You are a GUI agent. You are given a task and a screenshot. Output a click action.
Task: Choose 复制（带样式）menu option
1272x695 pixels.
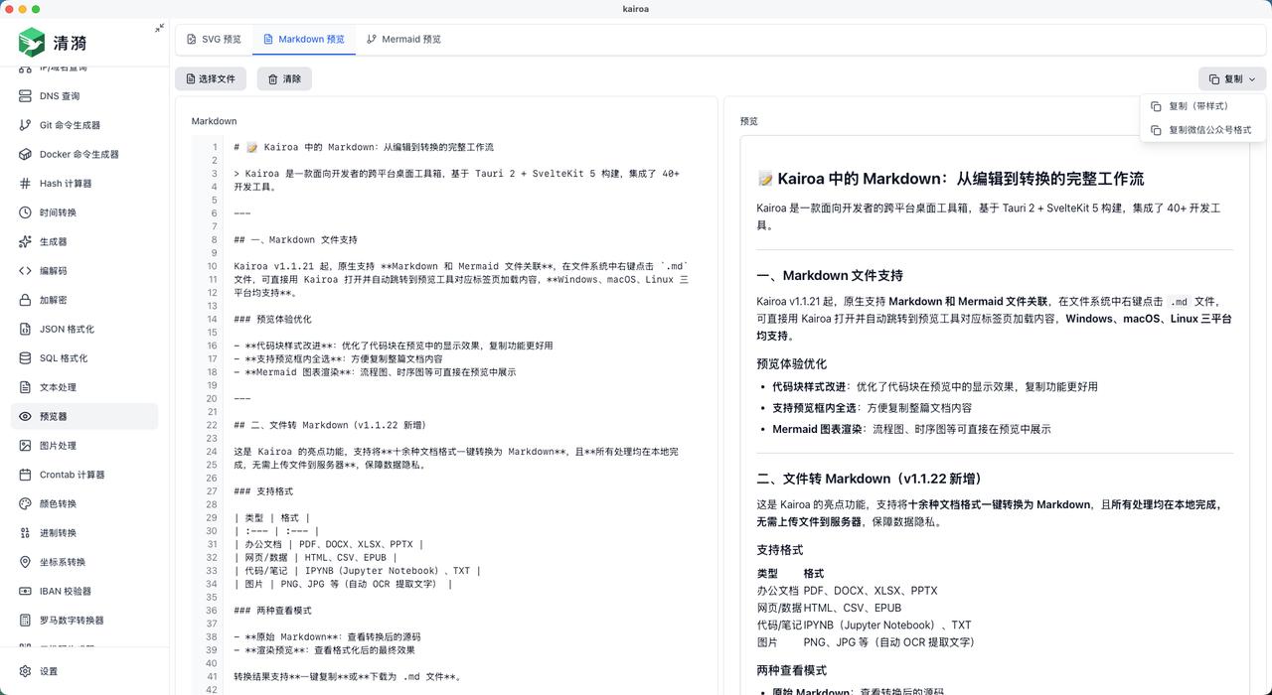pyautogui.click(x=1202, y=106)
